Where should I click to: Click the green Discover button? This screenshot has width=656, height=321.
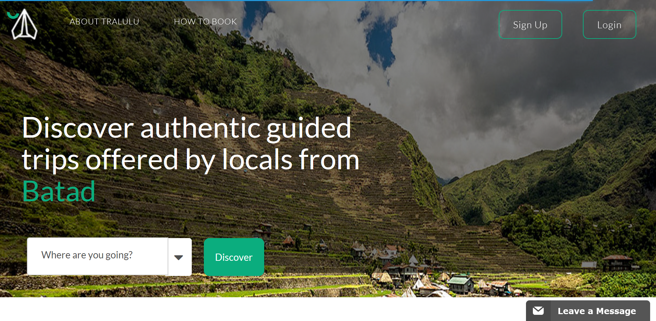234,257
